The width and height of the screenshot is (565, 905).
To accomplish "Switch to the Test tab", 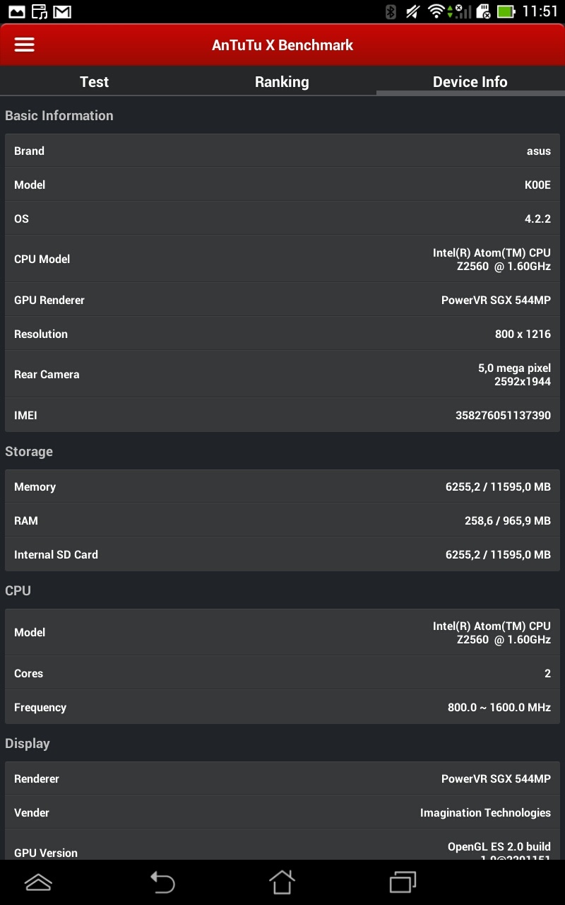I will [x=94, y=82].
